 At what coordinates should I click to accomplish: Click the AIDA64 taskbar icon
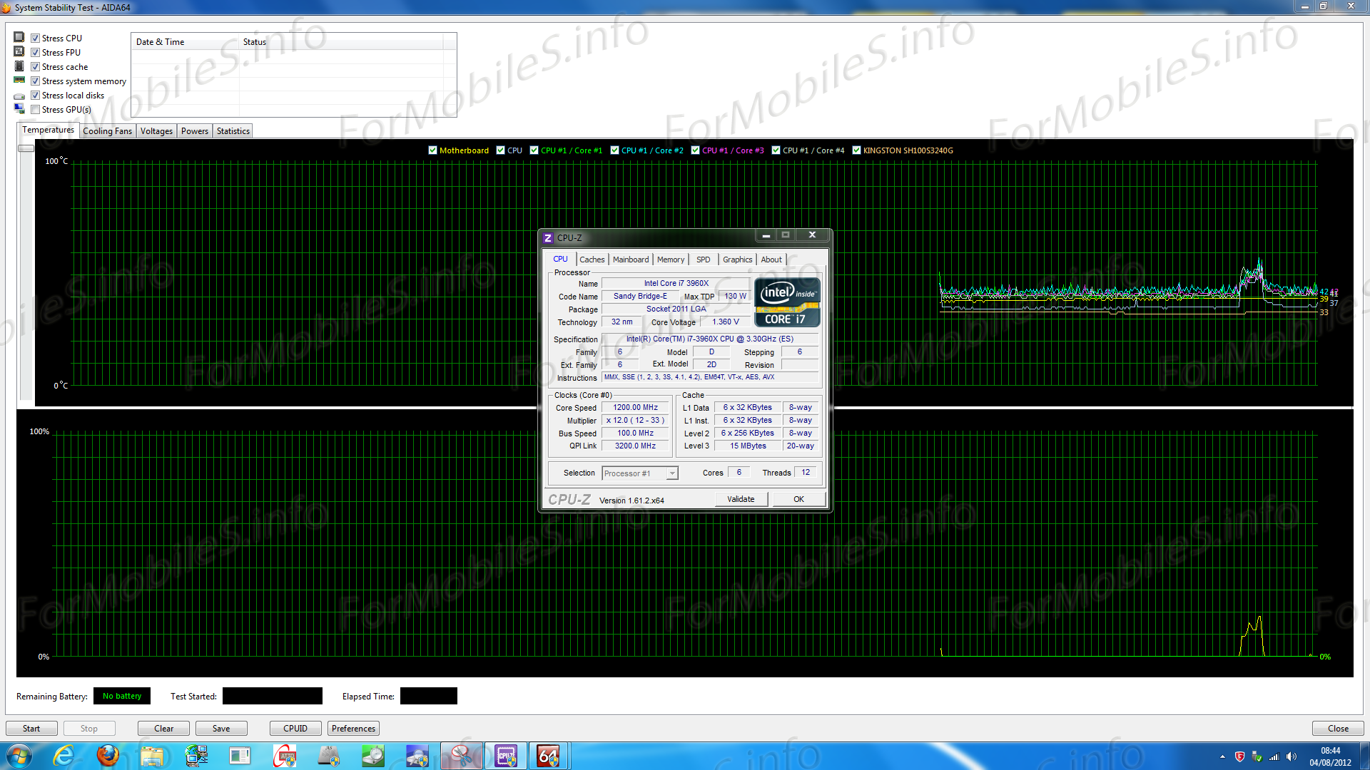548,756
